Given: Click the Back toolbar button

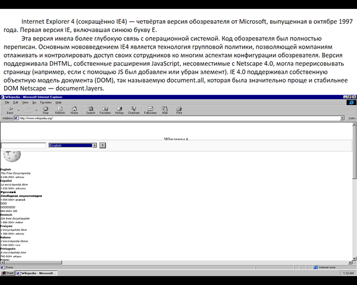Looking at the screenshot, I should (10, 110).
